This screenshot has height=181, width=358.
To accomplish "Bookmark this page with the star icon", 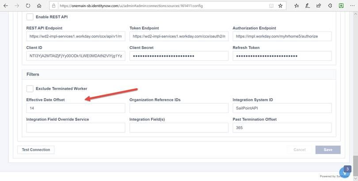I will [280, 6].
